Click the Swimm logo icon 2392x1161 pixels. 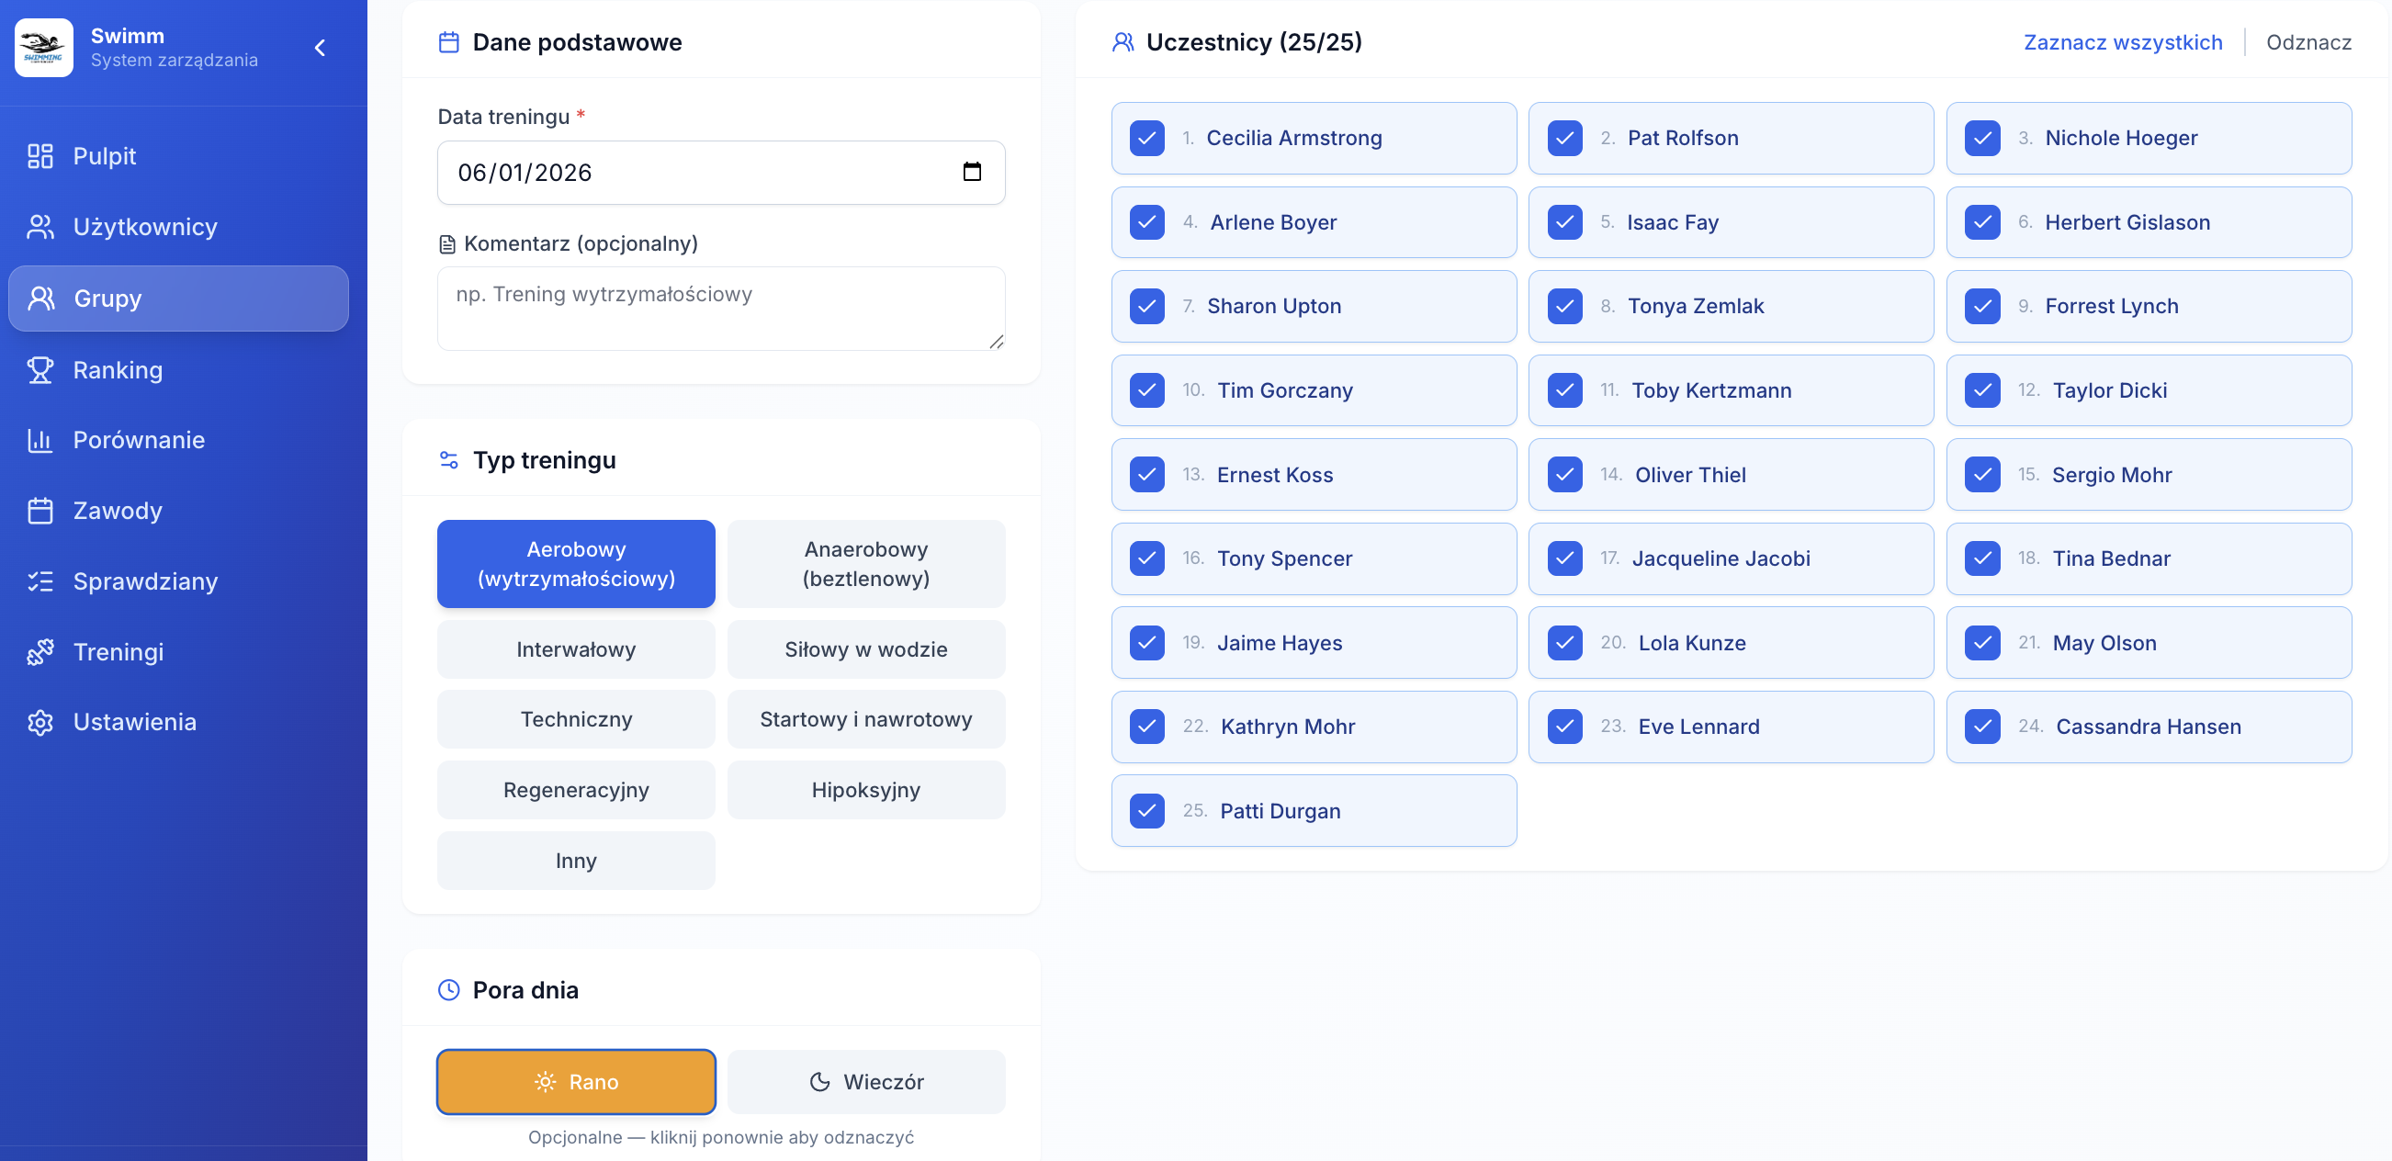(44, 48)
